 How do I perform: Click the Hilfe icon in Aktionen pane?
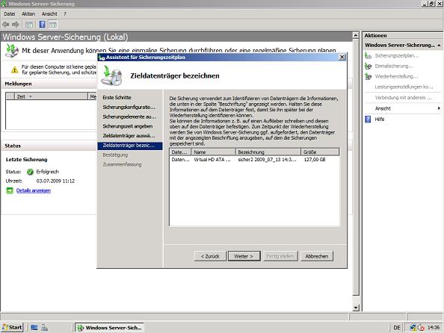pyautogui.click(x=368, y=119)
